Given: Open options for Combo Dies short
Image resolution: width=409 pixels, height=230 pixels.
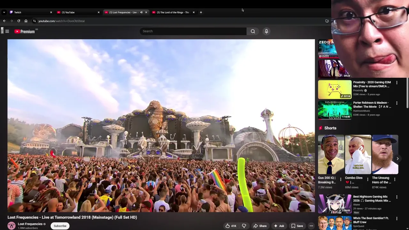Looking at the screenshot, I should [367, 179].
